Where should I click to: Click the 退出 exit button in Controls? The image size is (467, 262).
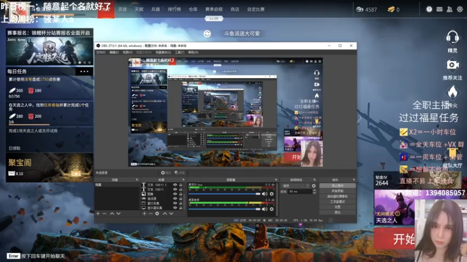point(337,213)
